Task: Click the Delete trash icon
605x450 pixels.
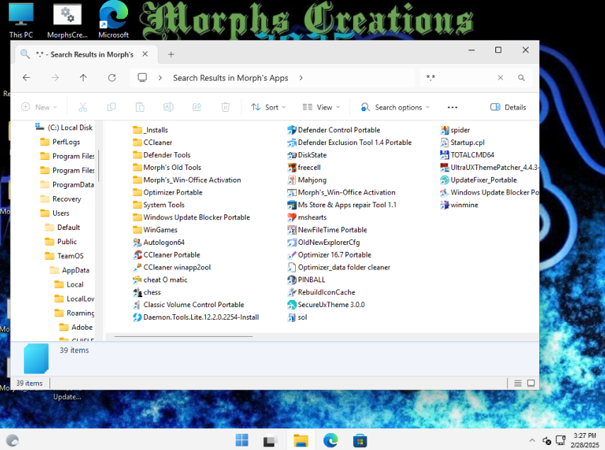Action: pos(225,108)
